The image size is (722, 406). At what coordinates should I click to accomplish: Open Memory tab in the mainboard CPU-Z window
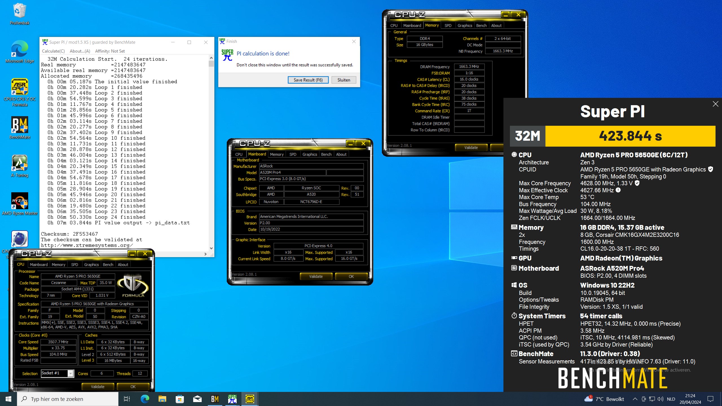(x=277, y=154)
